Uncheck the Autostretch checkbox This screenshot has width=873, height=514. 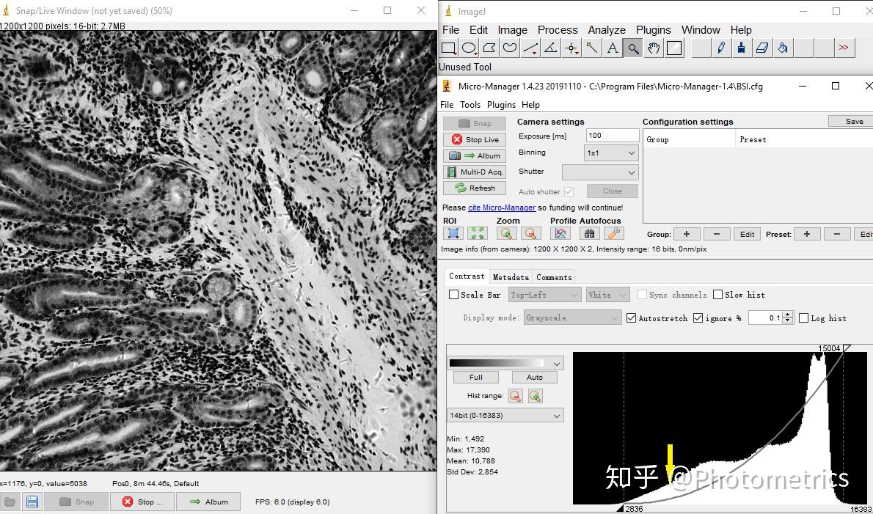click(x=631, y=318)
